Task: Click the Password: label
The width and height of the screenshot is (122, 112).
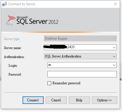Action: coord(15,74)
